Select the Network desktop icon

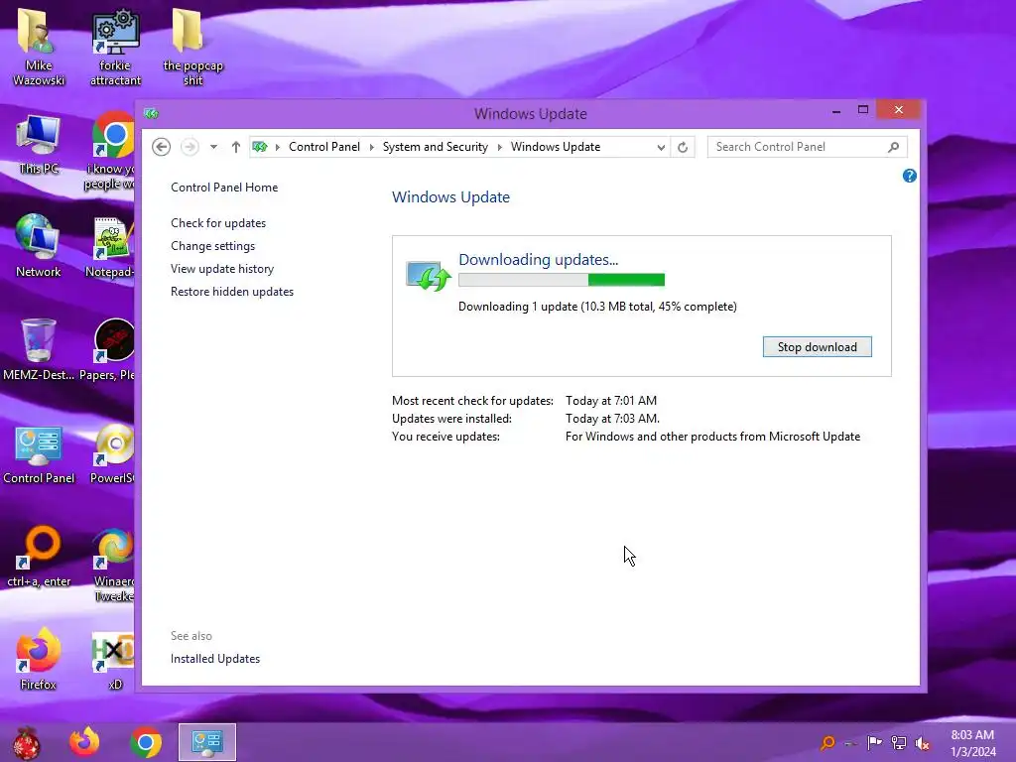coord(39,246)
